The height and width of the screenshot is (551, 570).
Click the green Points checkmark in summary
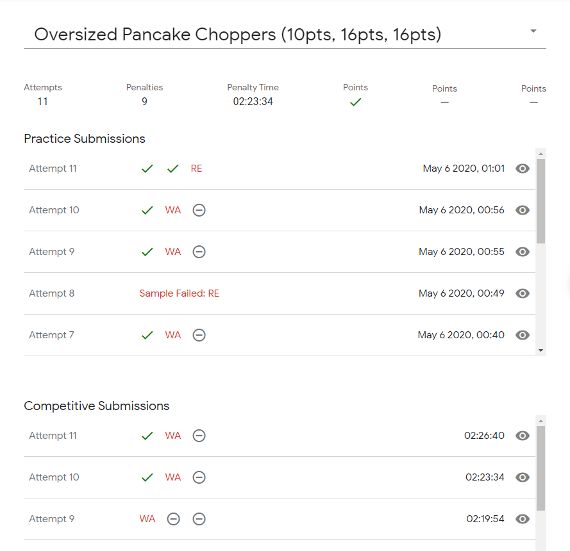(x=356, y=102)
